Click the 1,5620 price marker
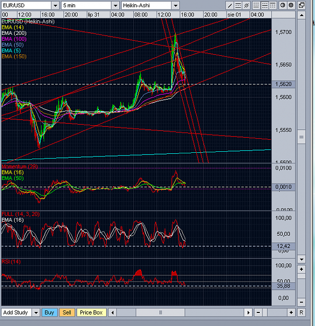Image resolution: width=315 pixels, height=326 pixels. click(283, 84)
